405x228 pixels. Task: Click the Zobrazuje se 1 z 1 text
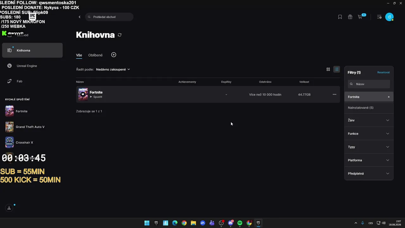pos(89,111)
